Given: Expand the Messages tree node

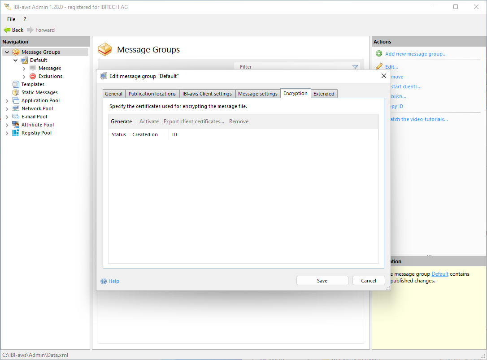Looking at the screenshot, I should pyautogui.click(x=24, y=68).
